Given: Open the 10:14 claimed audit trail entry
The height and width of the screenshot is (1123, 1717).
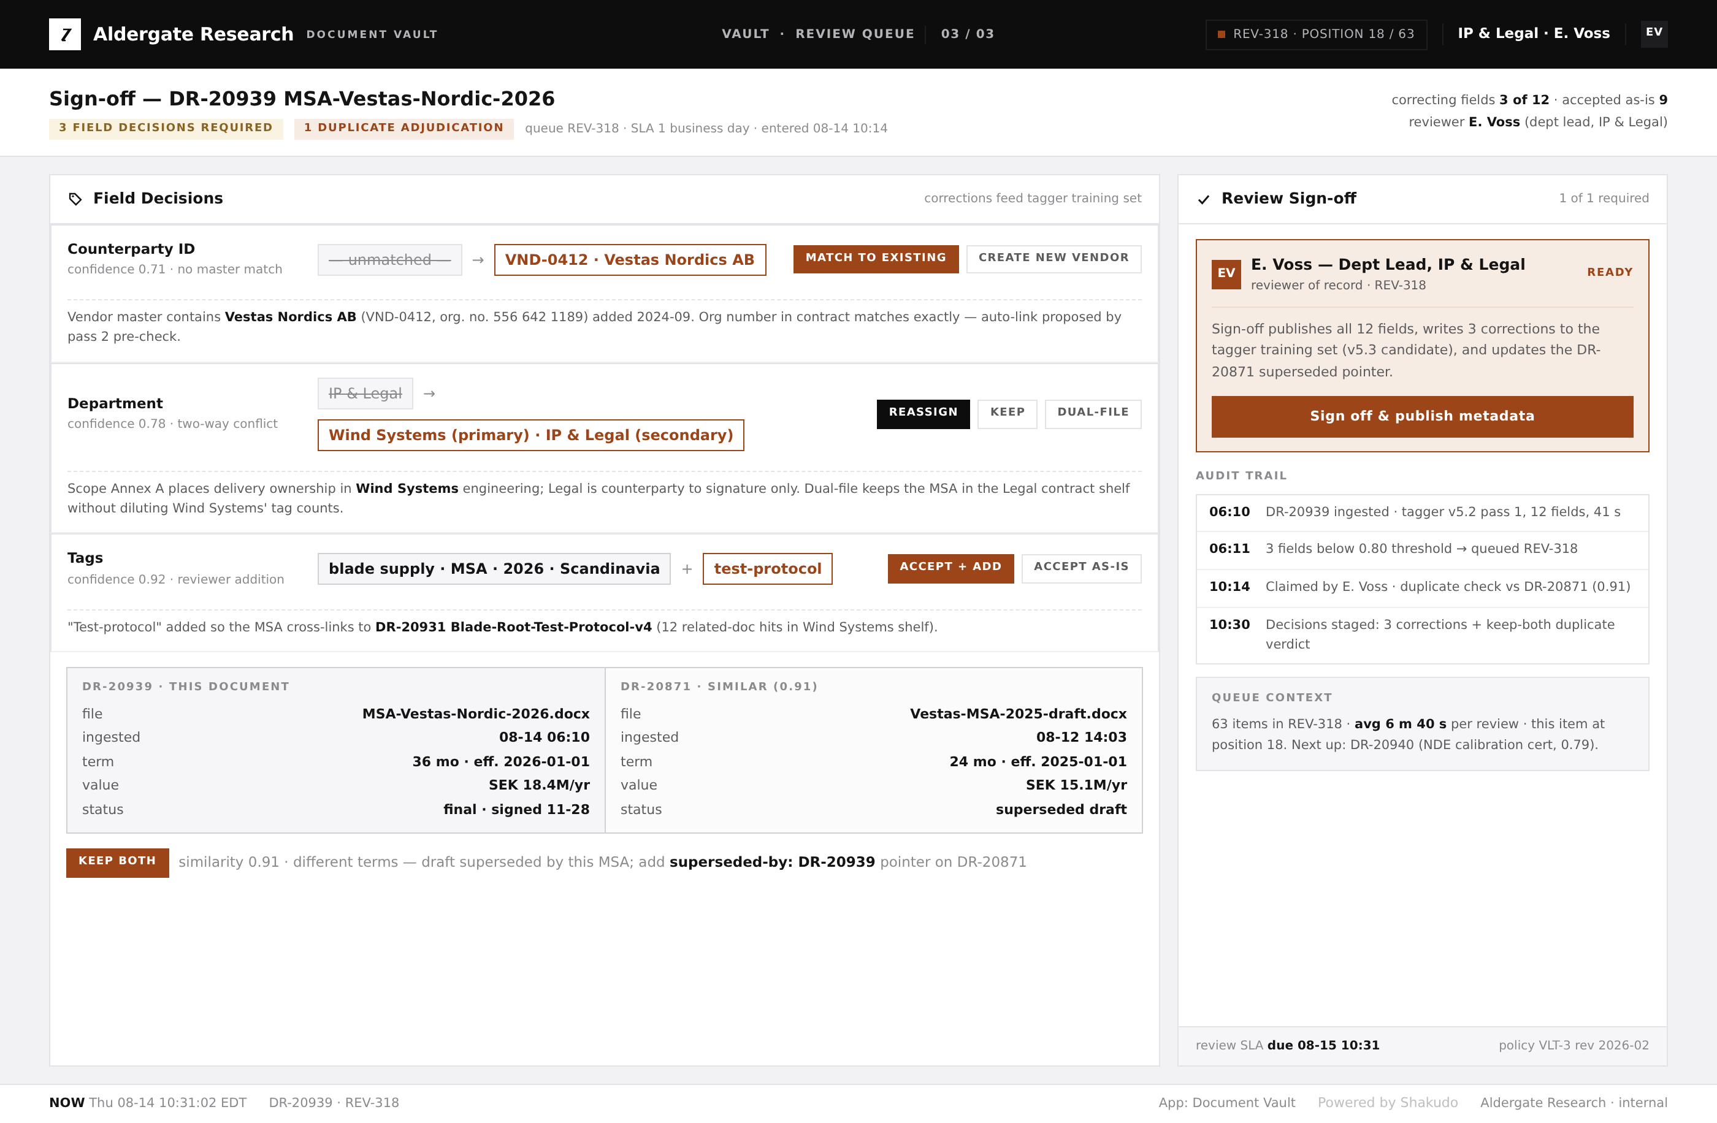Looking at the screenshot, I should click(1421, 587).
